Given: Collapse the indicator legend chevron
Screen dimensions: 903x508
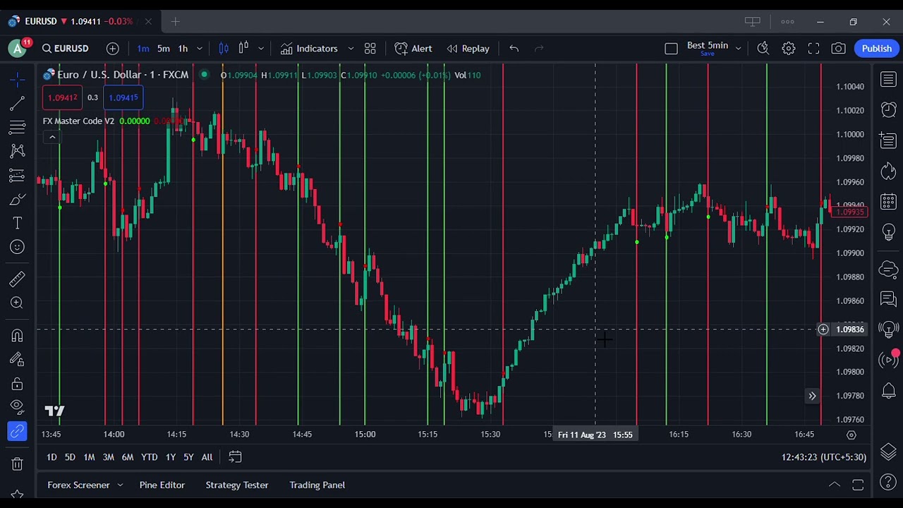Looking at the screenshot, I should 52,137.
